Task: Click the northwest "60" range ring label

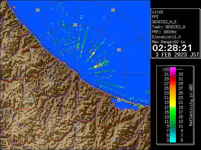Action: tap(38, 10)
